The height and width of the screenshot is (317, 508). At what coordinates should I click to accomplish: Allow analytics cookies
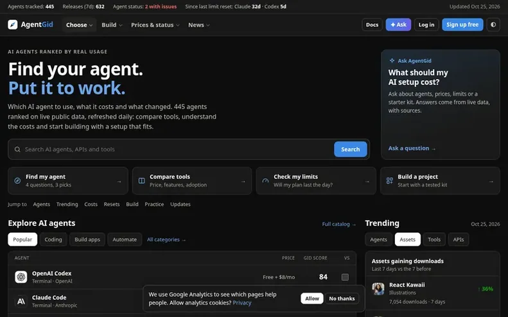[311, 298]
